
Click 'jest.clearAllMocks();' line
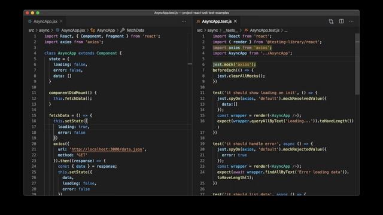241,76
